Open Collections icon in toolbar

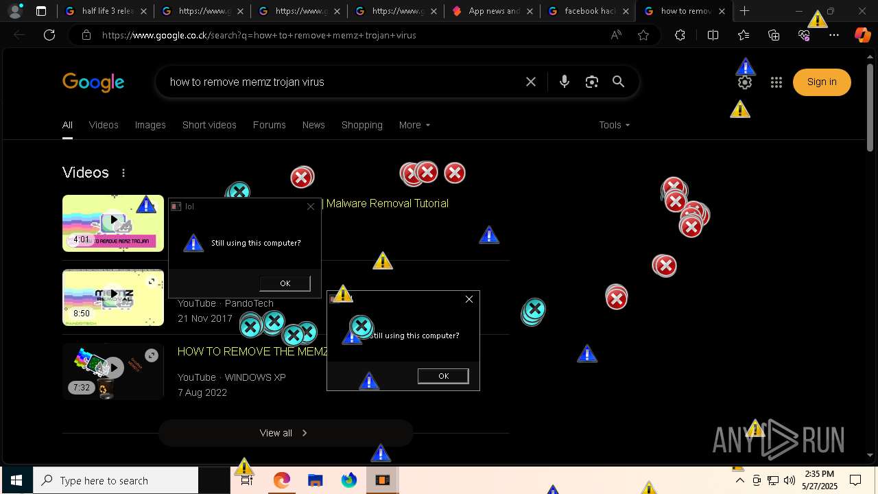pos(774,35)
